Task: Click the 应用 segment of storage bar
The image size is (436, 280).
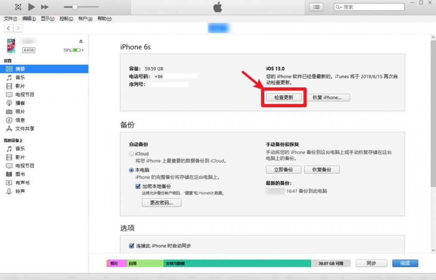Action: (x=145, y=263)
